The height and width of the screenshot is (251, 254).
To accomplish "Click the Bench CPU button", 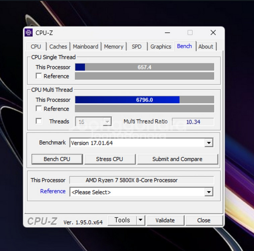I will (x=57, y=159).
